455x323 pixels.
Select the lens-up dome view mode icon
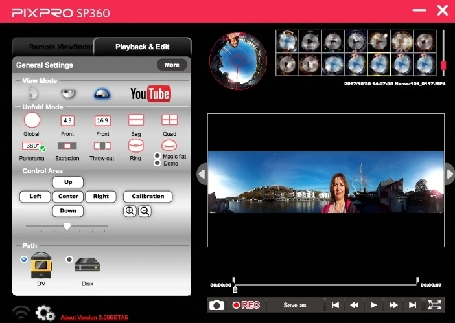tap(102, 94)
